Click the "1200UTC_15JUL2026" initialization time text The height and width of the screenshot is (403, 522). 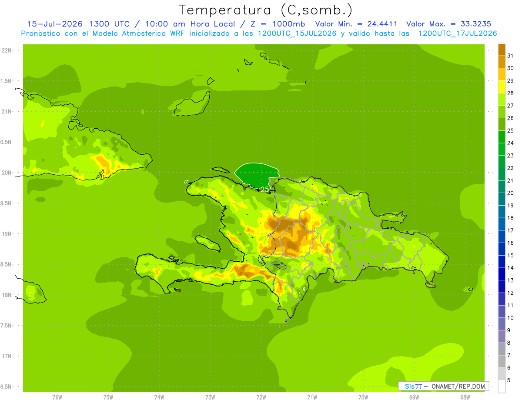coord(297,33)
